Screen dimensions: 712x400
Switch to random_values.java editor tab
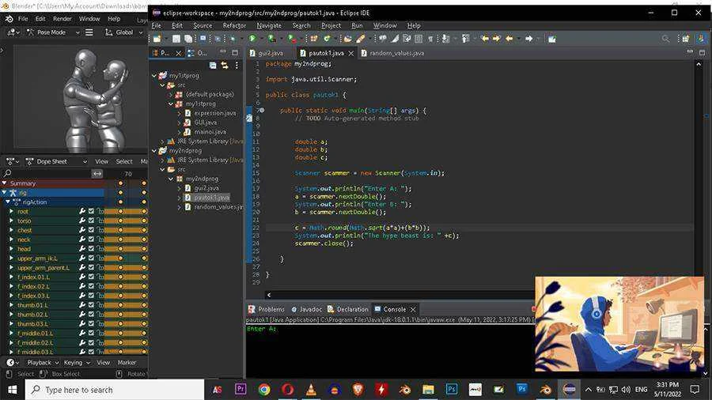pyautogui.click(x=396, y=53)
